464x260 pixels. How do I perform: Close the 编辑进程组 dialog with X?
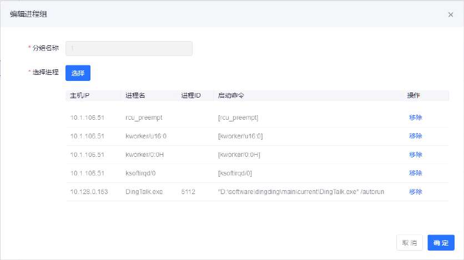(451, 15)
